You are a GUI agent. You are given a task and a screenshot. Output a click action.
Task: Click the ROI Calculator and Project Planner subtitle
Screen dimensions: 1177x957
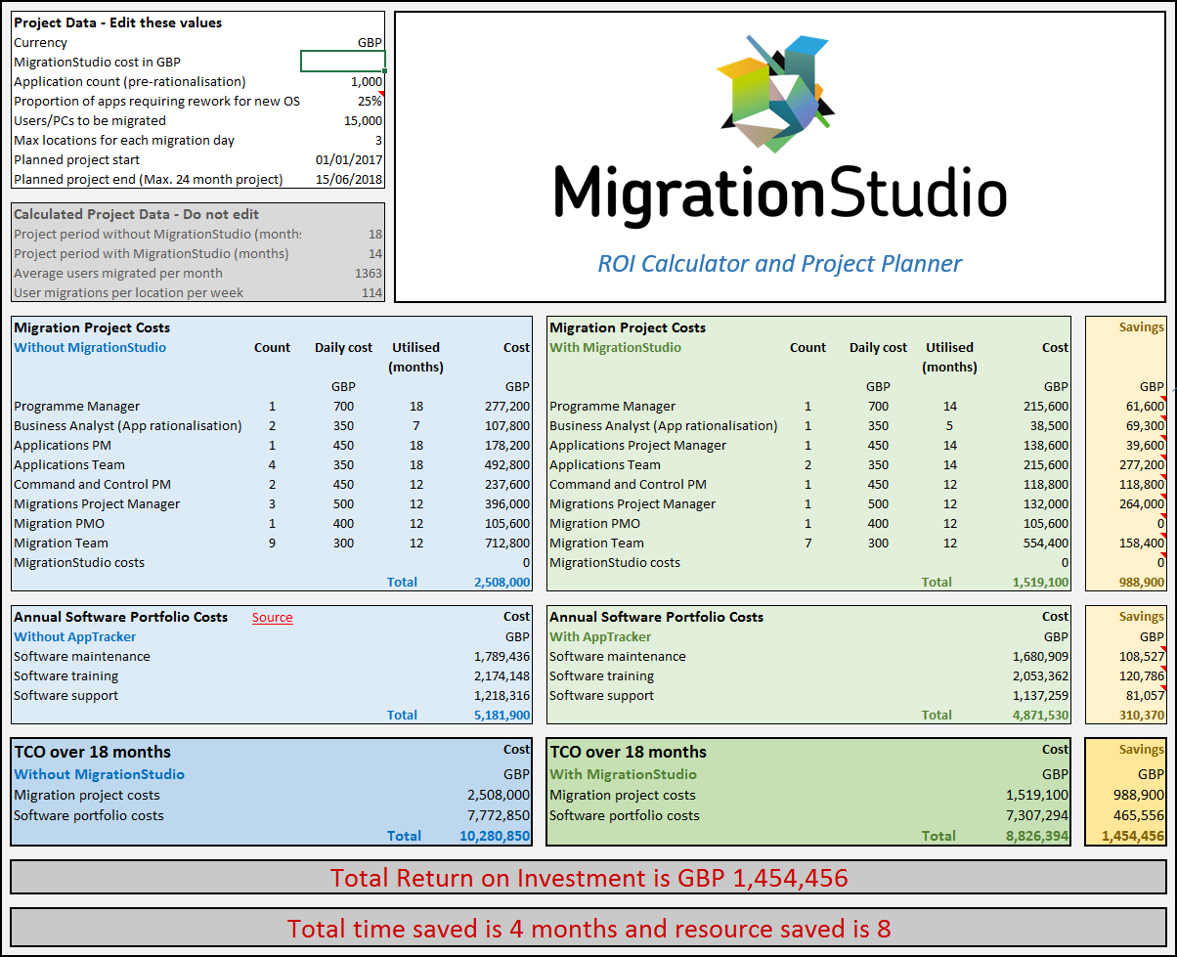pos(780,264)
